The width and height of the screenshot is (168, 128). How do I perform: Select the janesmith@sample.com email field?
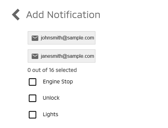coord(62,56)
